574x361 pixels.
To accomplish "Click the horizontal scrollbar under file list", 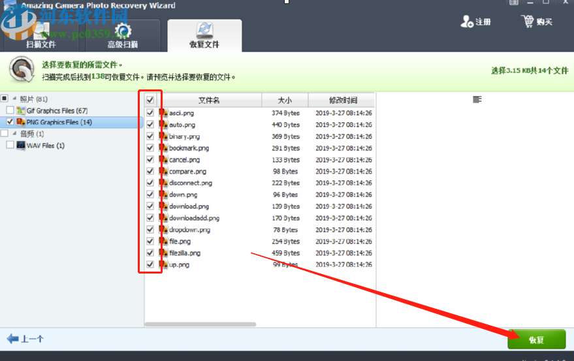I will coord(200,324).
